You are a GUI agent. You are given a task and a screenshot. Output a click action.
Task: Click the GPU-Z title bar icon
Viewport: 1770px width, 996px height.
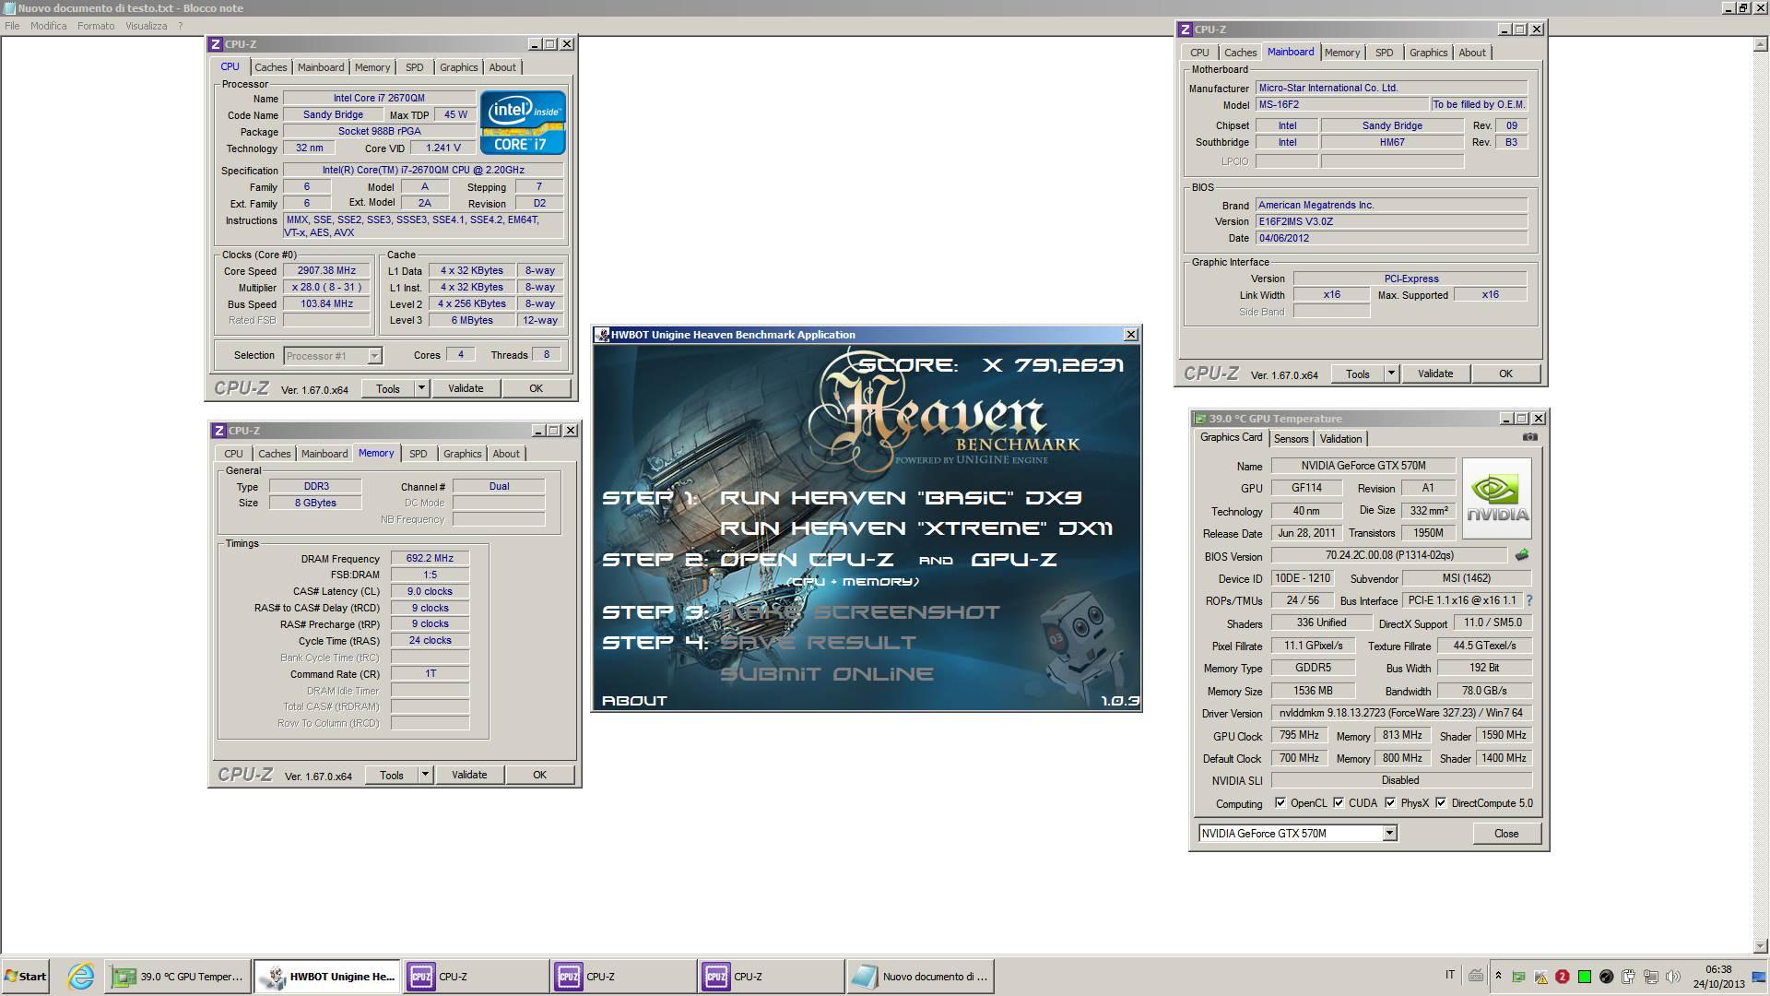click(1200, 419)
